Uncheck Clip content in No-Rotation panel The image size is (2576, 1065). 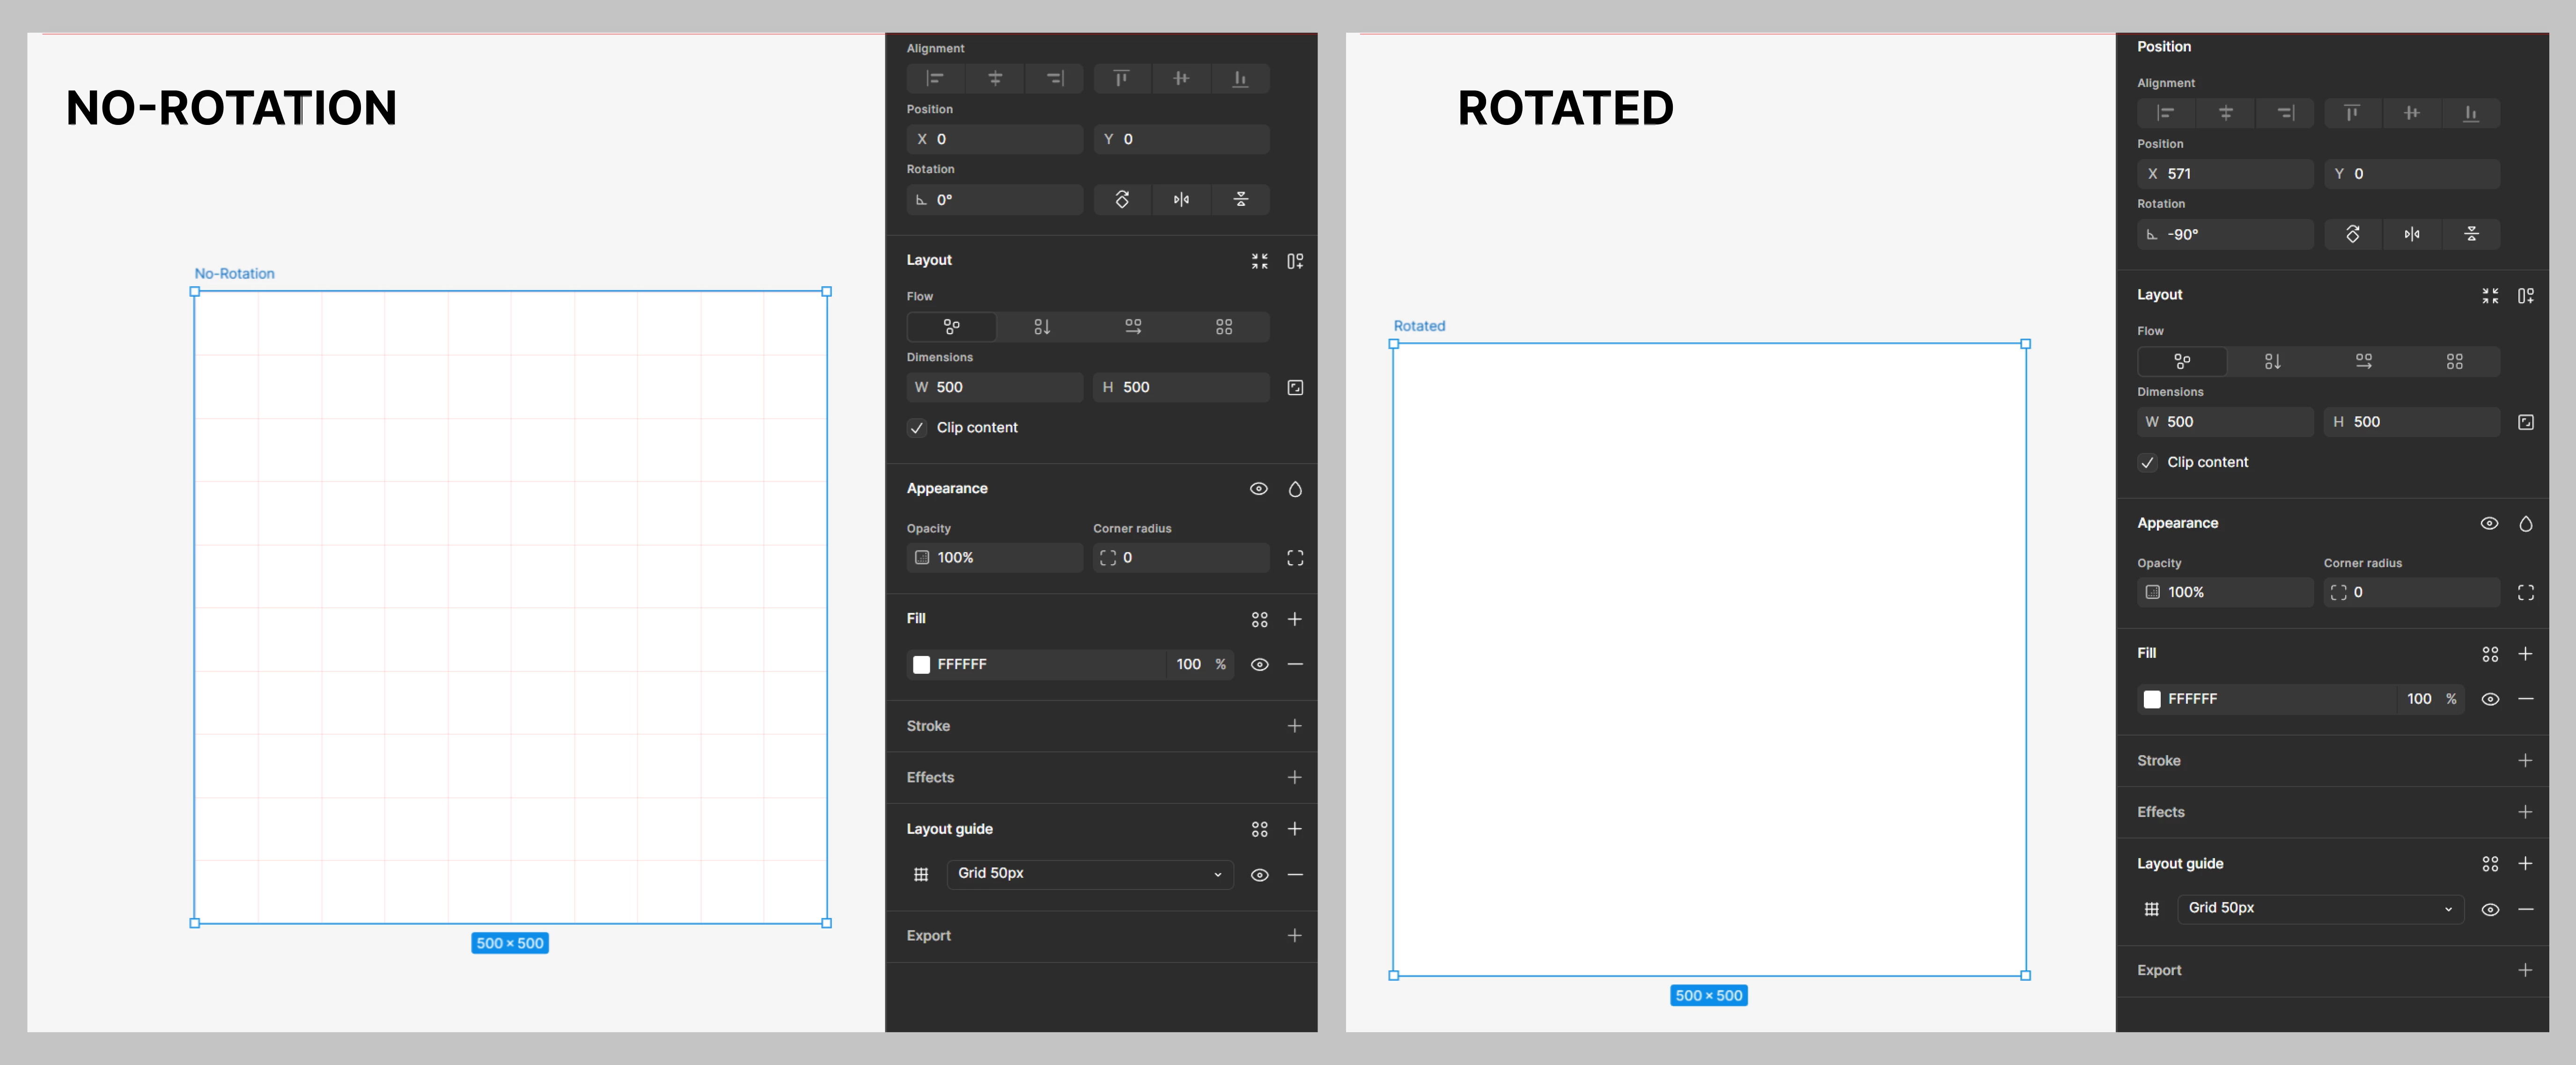point(917,428)
